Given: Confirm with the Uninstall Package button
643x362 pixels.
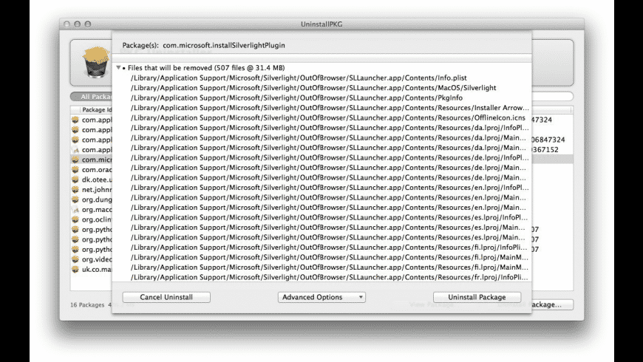Looking at the screenshot, I should [x=477, y=297].
